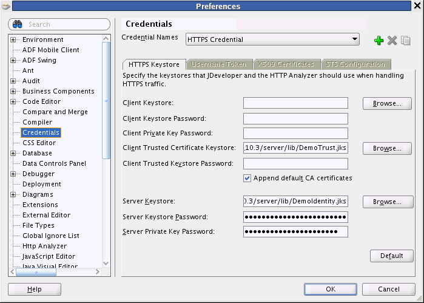Select Http Analyzer in the preferences tree
Screen dimensions: 424x303
(44, 246)
